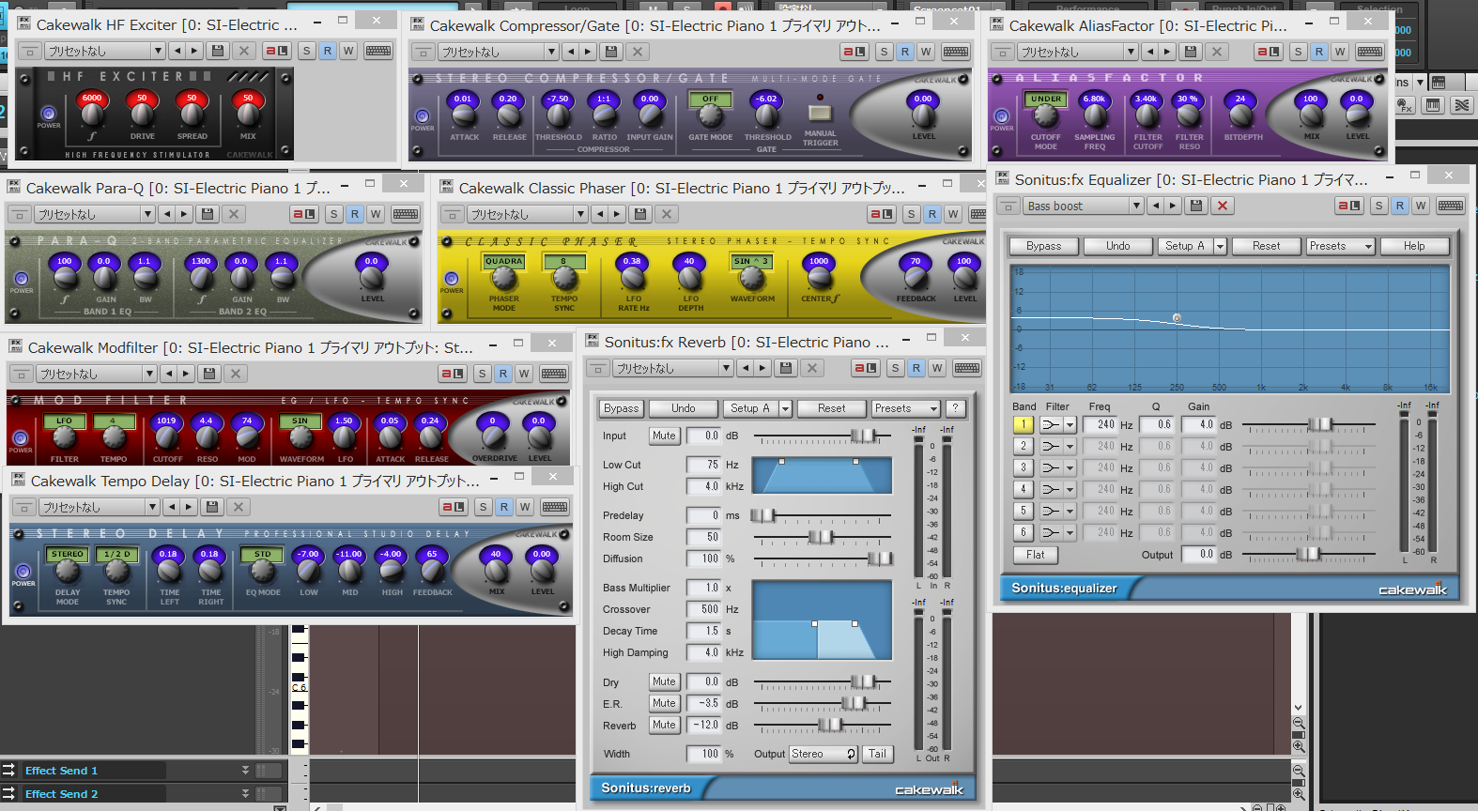The height and width of the screenshot is (811, 1478).
Task: Toggle automation Write W in Sonitus Equalizer toolbar
Action: coord(1421,206)
